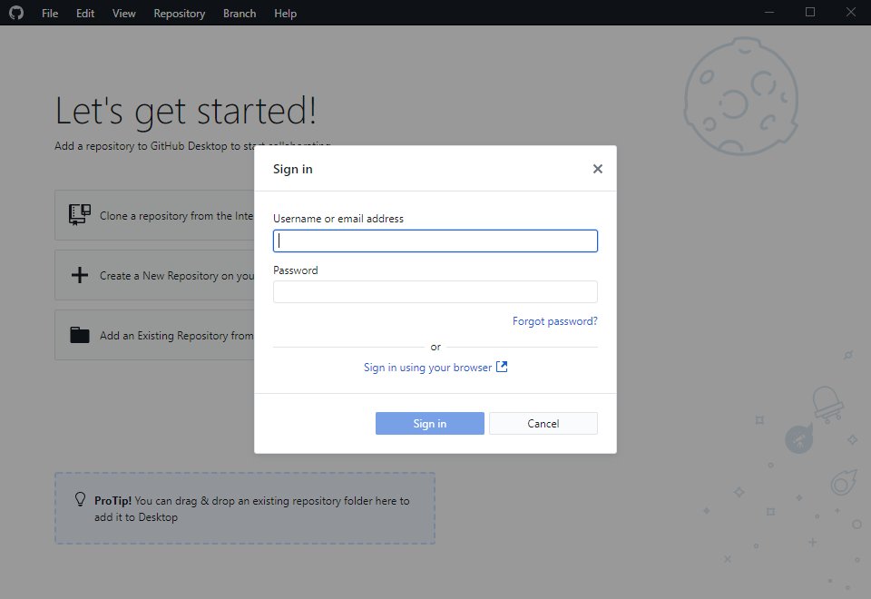Open the Repository menu
This screenshot has width=871, height=599.
(x=180, y=14)
